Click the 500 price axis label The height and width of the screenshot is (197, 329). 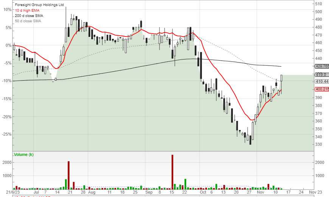pyautogui.click(x=318, y=12)
